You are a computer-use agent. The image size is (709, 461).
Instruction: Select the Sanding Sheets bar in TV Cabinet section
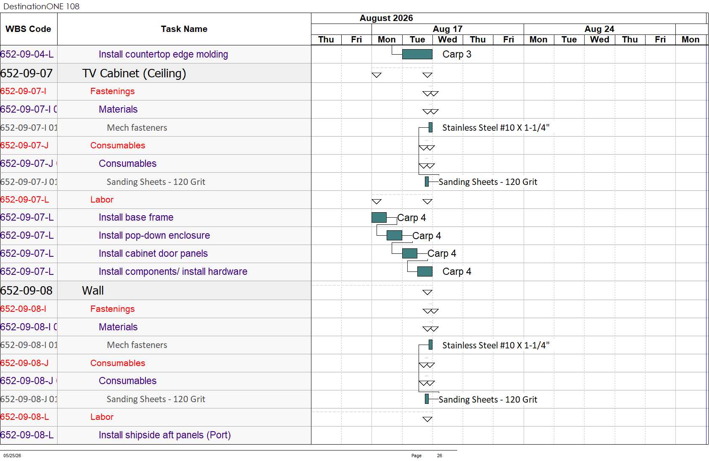coord(427,182)
